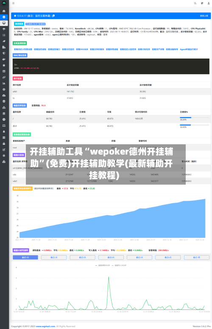Click the vda1 disk IO row name

pos(15,181)
